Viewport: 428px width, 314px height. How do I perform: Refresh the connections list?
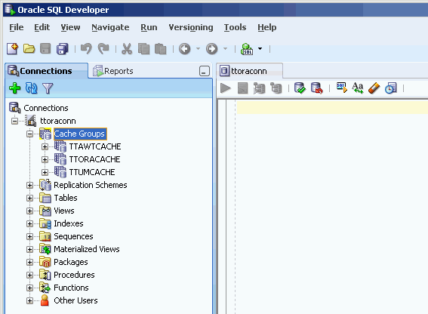(31, 88)
